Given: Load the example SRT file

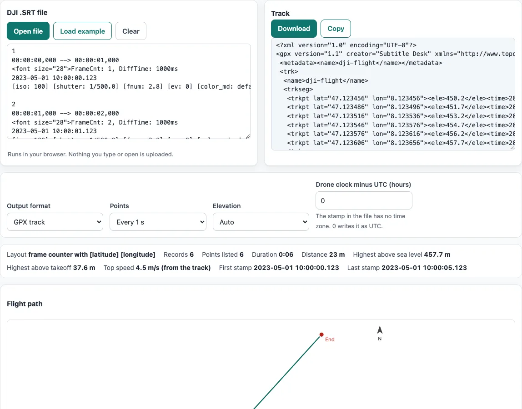Looking at the screenshot, I should pyautogui.click(x=83, y=31).
